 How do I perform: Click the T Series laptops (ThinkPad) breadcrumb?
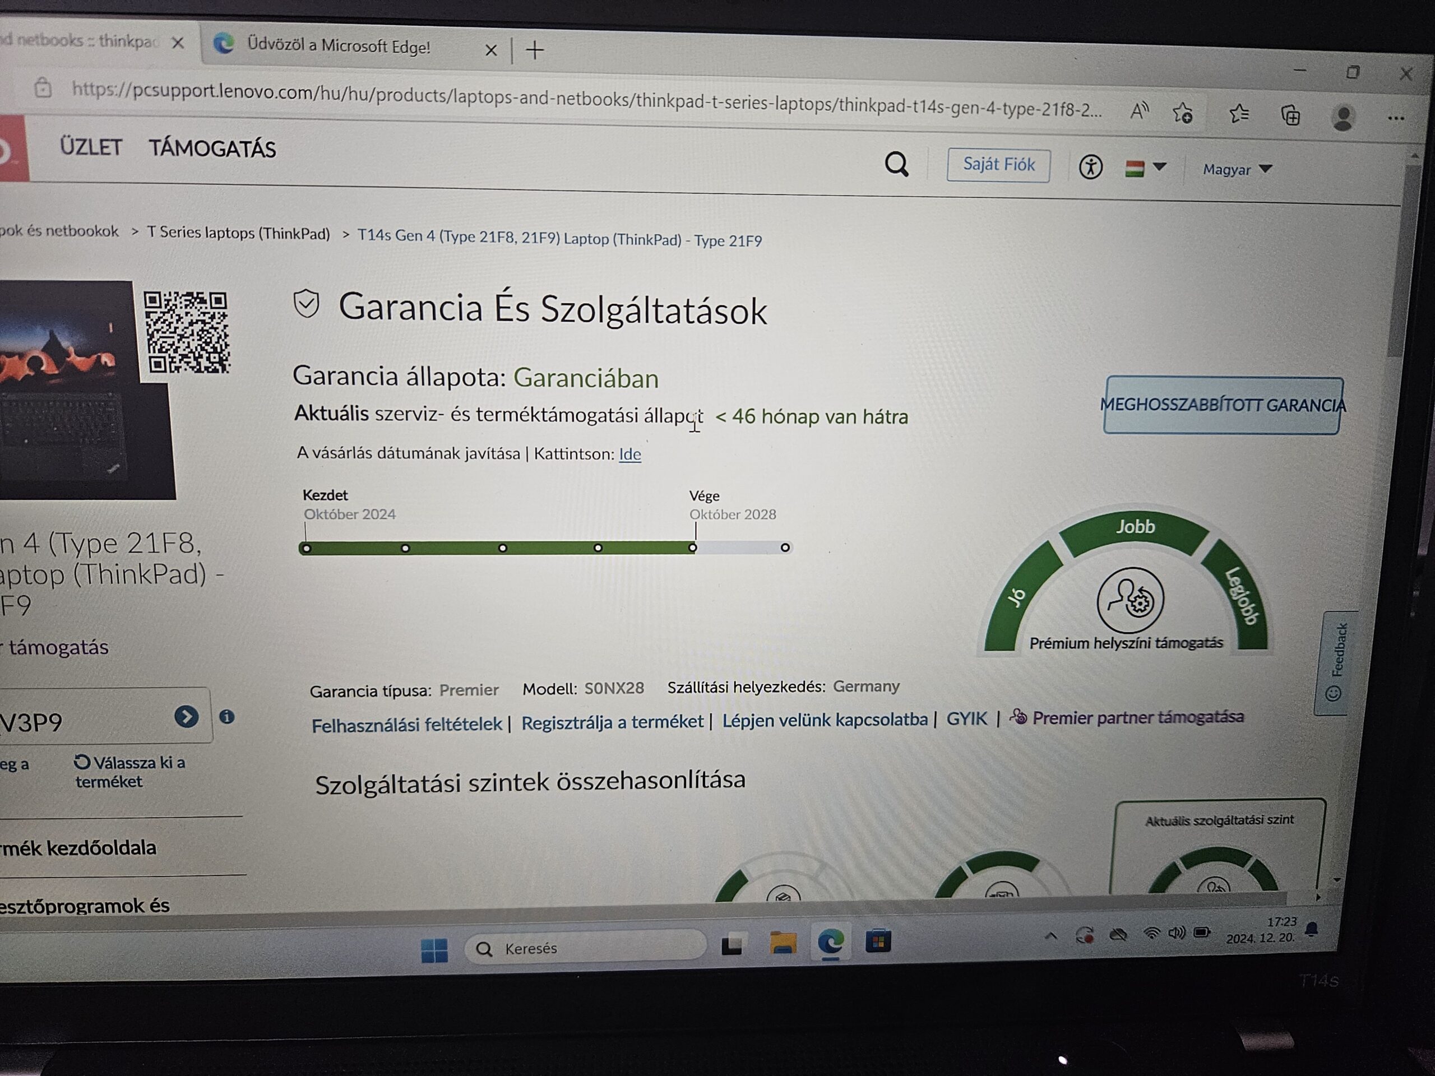pos(238,233)
